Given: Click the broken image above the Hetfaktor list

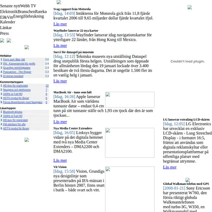Looking at the screenshot, I should click(x=26, y=47).
